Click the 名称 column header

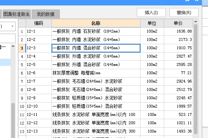pos(96,23)
